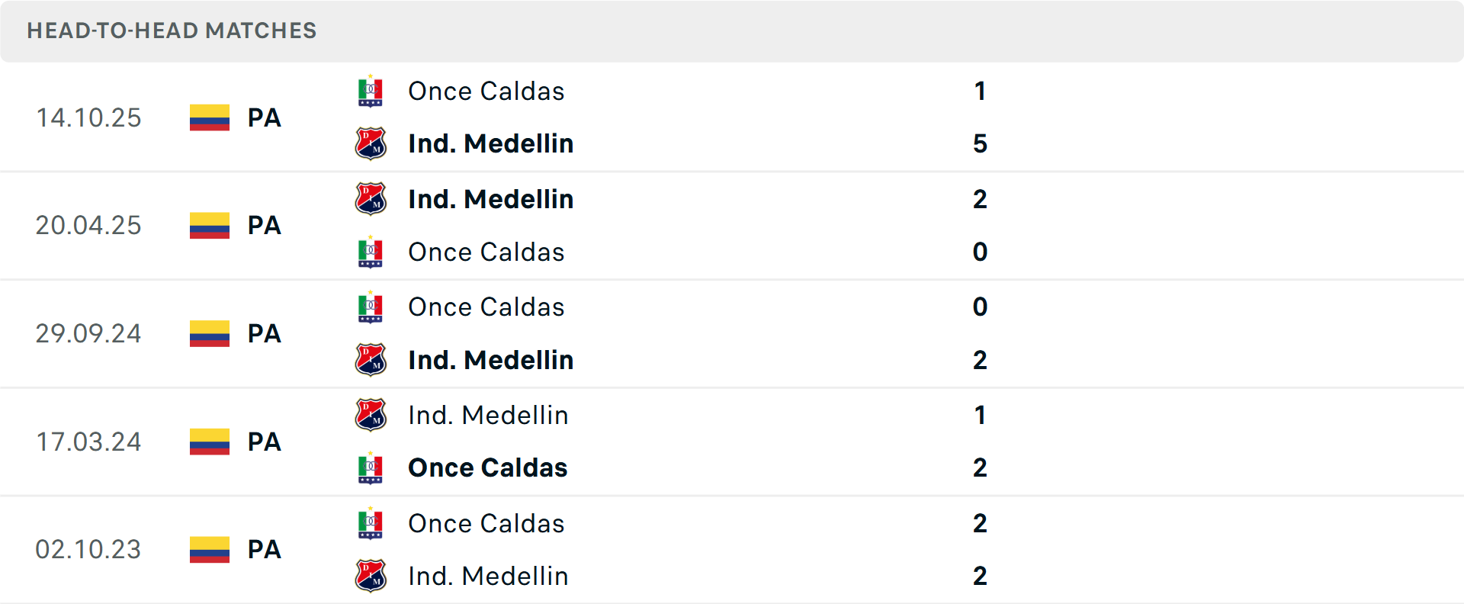Click the bolded Once Caldas name in 17.03.24 match

[x=488, y=468]
